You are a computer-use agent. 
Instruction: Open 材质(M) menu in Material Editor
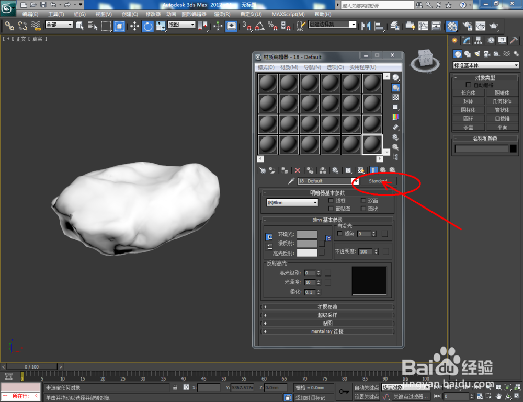click(x=289, y=67)
